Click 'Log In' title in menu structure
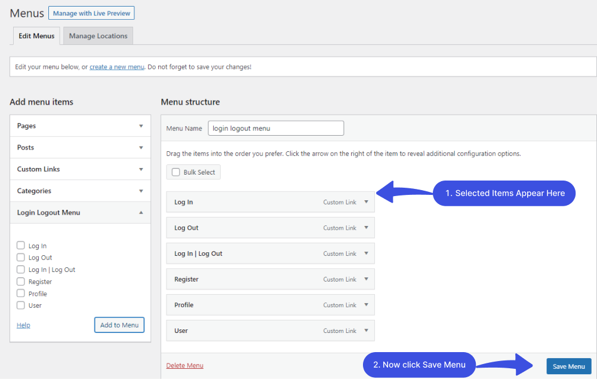 click(x=183, y=202)
